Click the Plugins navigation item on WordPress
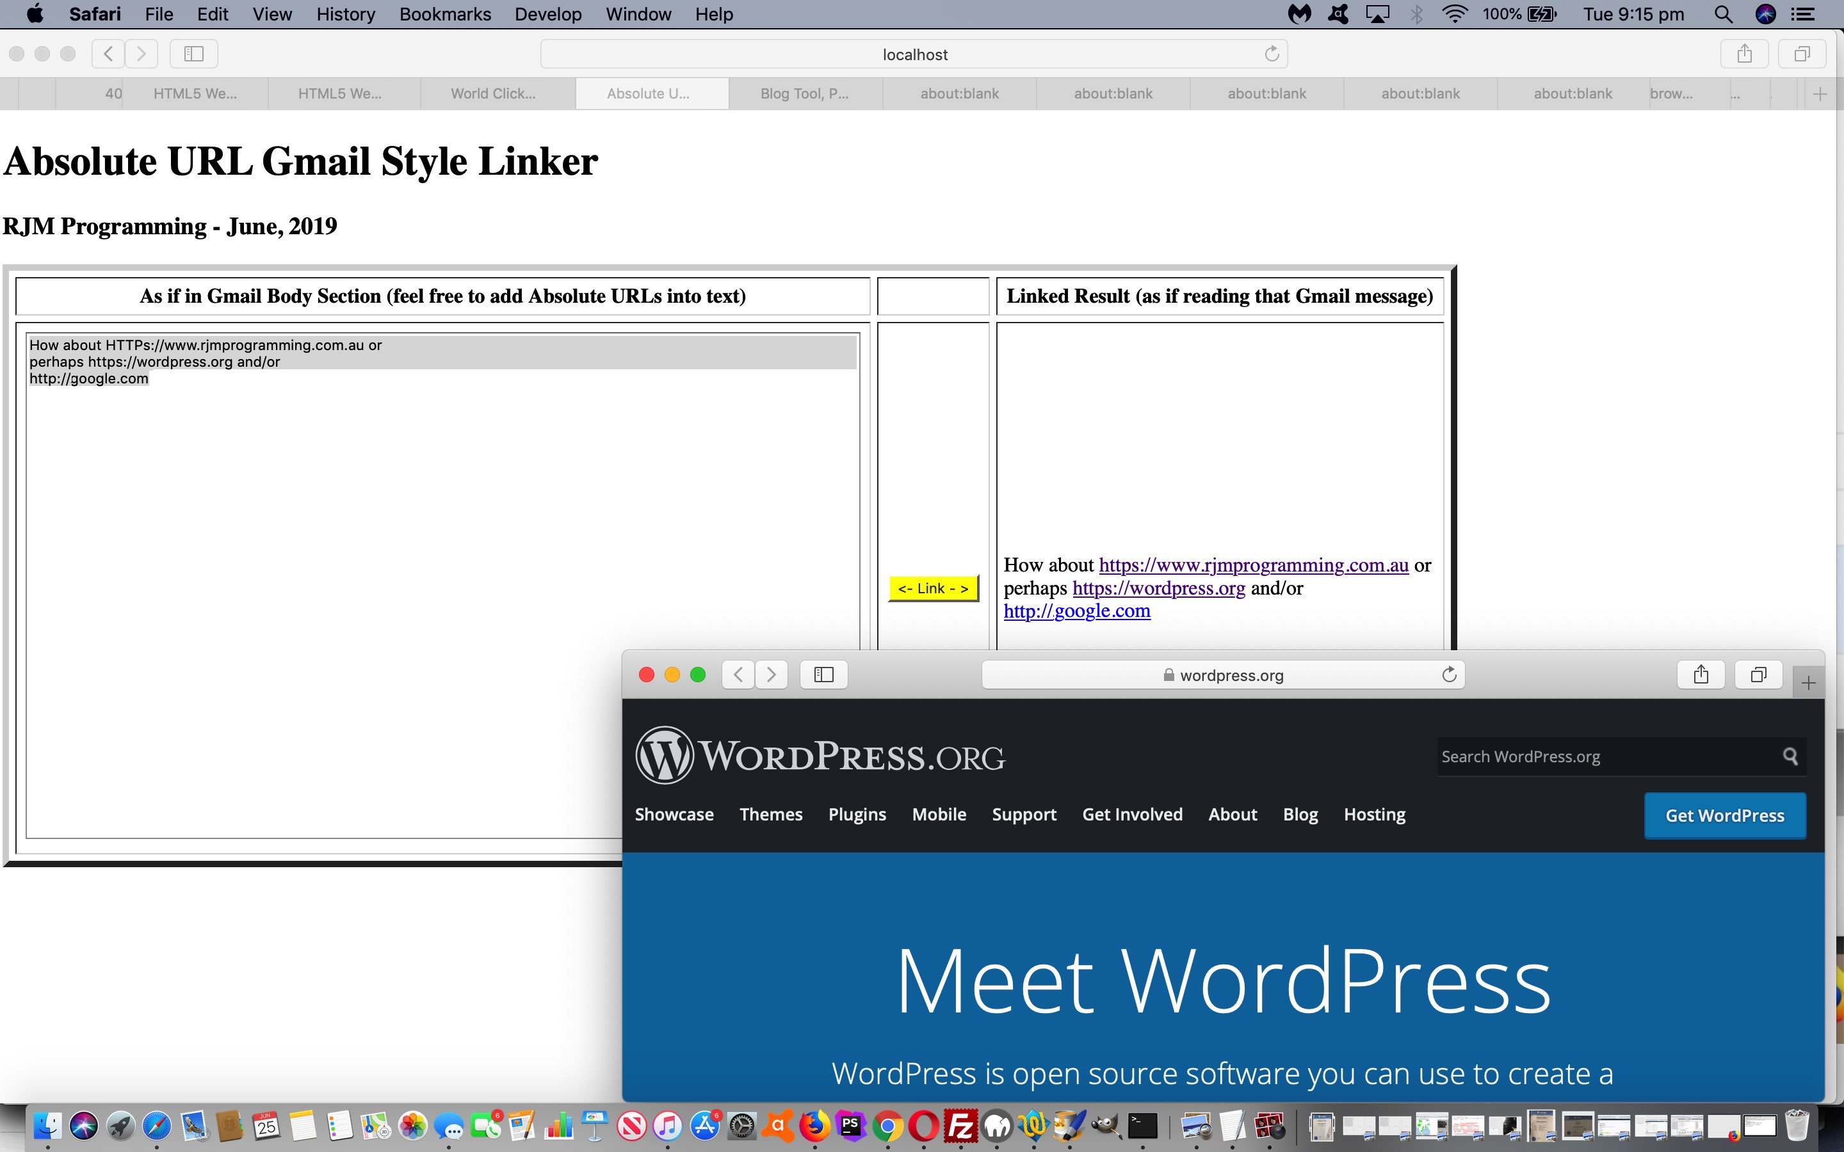Screen dimensions: 1844x1152 coord(856,815)
